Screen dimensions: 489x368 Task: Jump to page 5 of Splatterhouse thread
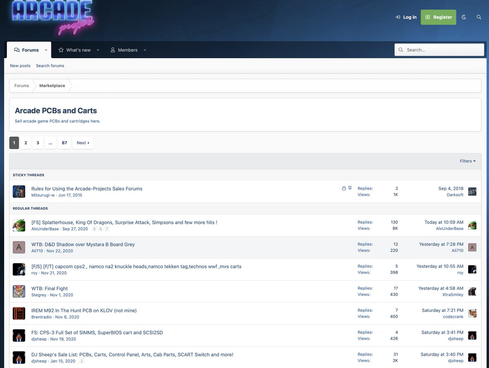95,229
